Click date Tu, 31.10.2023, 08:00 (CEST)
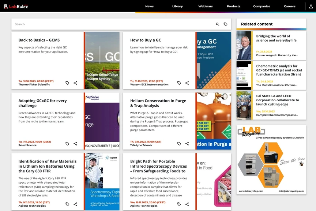 (36, 81)
